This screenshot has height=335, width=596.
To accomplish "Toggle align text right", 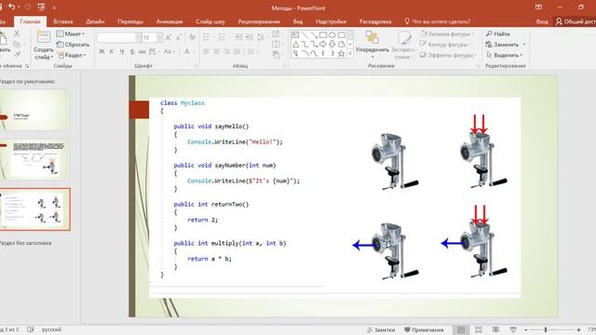I will (226, 52).
